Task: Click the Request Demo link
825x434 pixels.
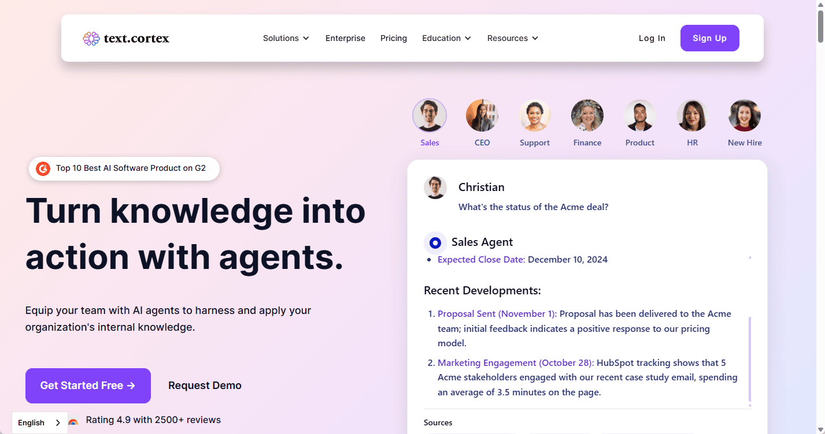Action: (205, 386)
